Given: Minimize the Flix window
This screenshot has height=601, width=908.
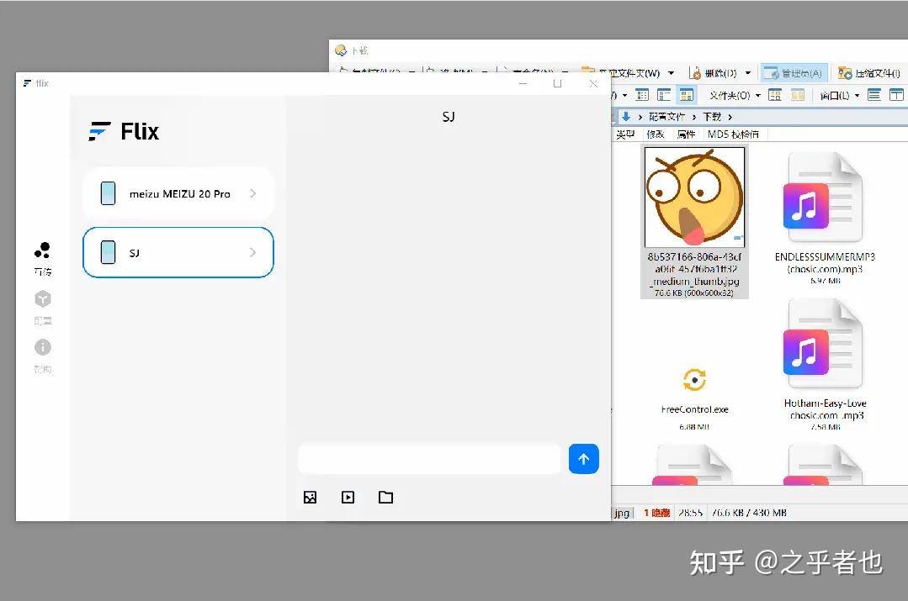Looking at the screenshot, I should pyautogui.click(x=523, y=83).
